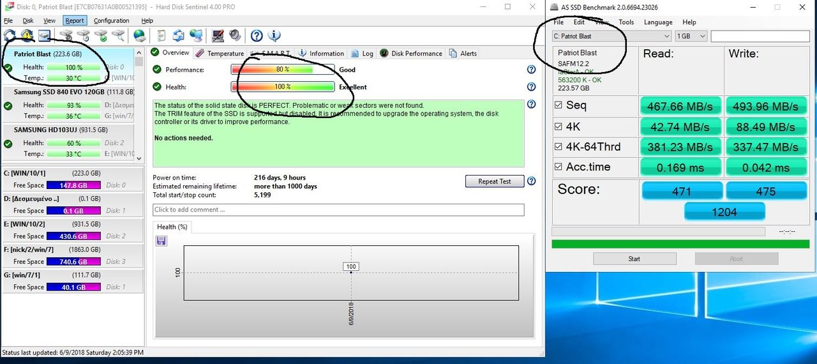
Task: Click the help icon beside Performance bar
Action: click(x=531, y=70)
